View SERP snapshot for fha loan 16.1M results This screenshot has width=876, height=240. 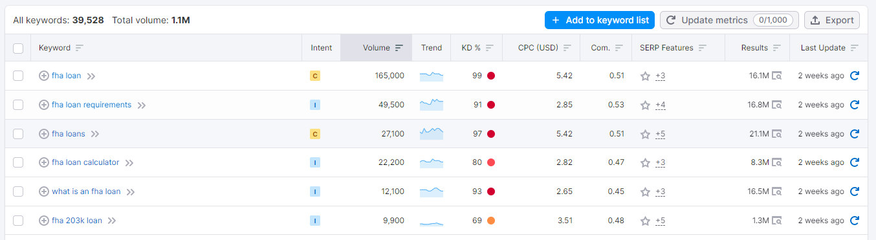777,76
